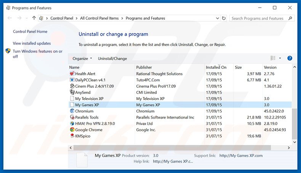Click the My Games XP blank file icon
301x173 pixels.
point(72,105)
